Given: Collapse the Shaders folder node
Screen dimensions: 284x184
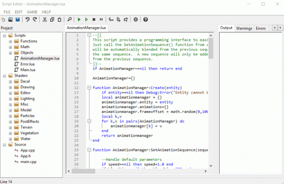Looking at the screenshot, I should (4, 76).
